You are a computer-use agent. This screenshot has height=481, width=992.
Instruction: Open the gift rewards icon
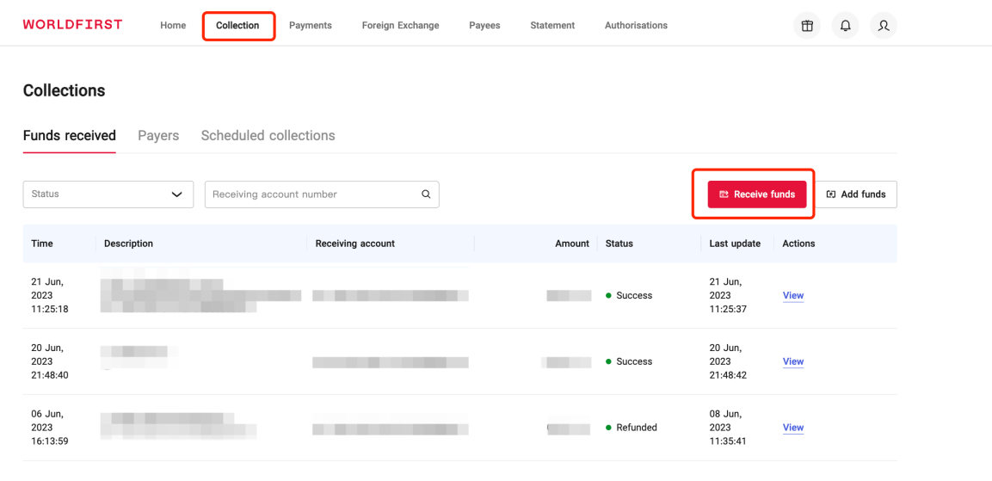(x=806, y=26)
